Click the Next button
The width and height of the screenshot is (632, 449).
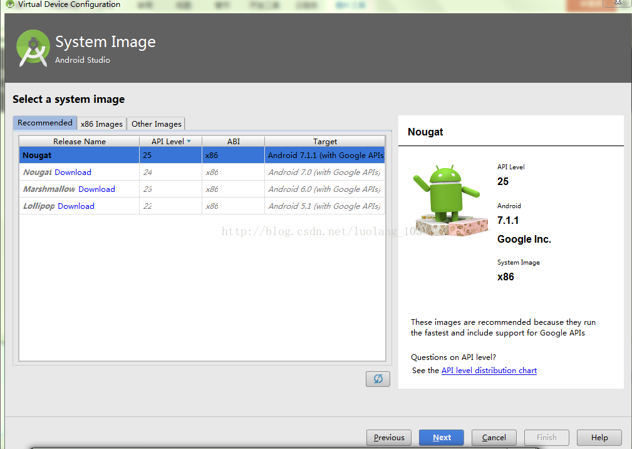click(442, 437)
